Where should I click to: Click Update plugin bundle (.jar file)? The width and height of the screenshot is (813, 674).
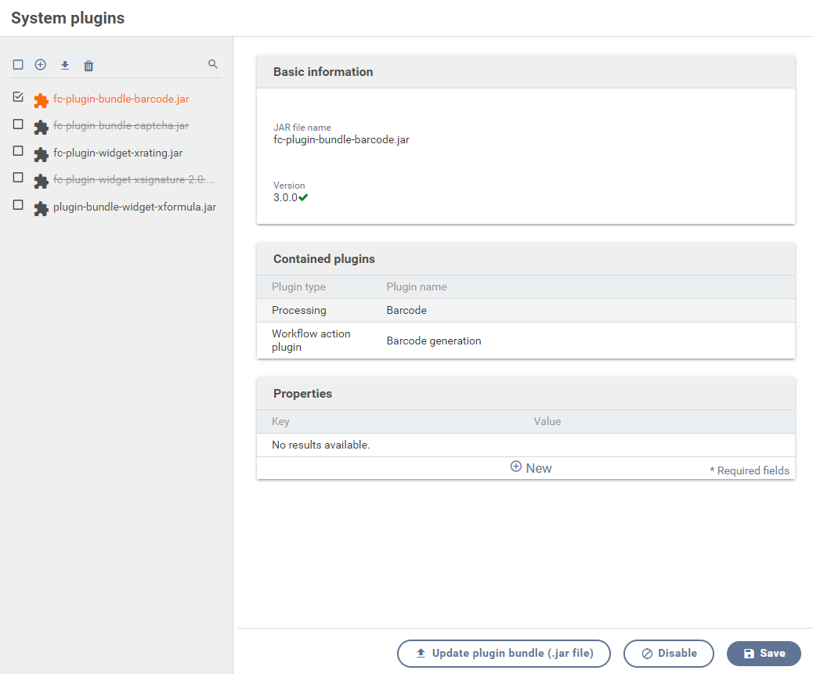pyautogui.click(x=504, y=654)
